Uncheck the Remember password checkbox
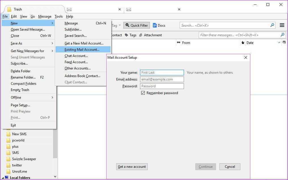 (x=143, y=93)
